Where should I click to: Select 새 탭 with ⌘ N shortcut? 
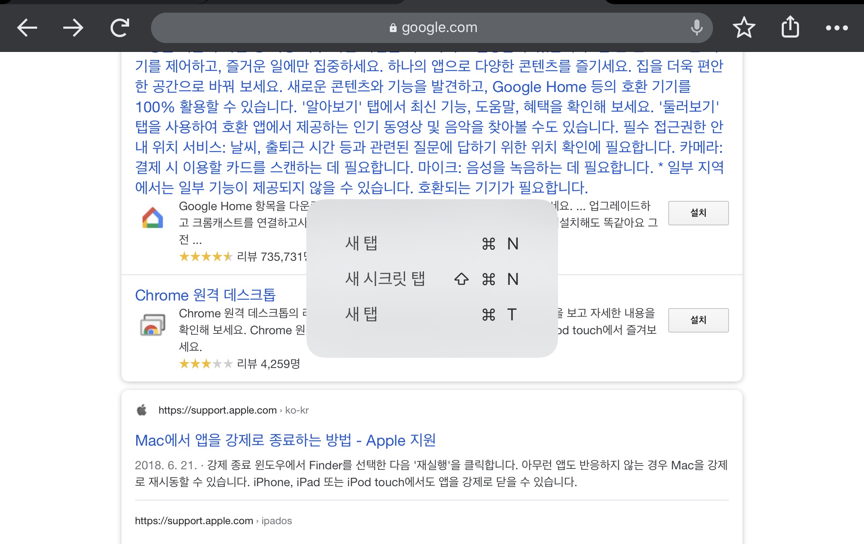pyautogui.click(x=432, y=244)
